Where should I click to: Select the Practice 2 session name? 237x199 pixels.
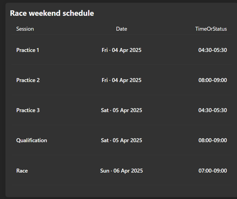28,80
